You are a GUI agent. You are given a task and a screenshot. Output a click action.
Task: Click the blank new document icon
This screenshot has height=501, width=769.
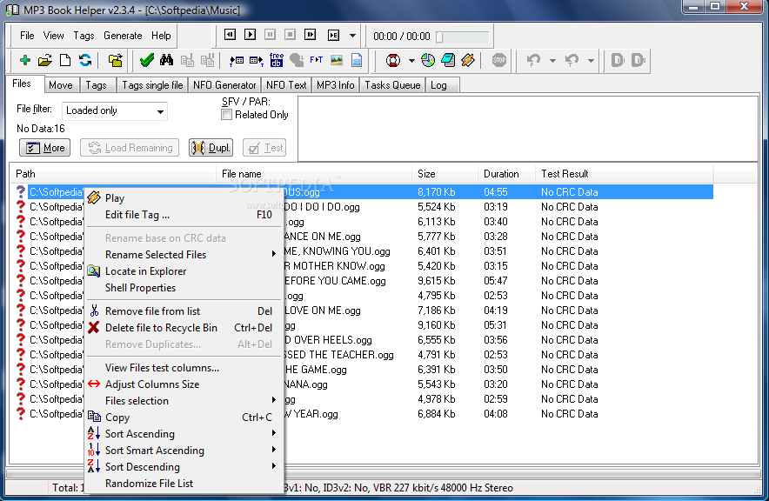(x=64, y=60)
